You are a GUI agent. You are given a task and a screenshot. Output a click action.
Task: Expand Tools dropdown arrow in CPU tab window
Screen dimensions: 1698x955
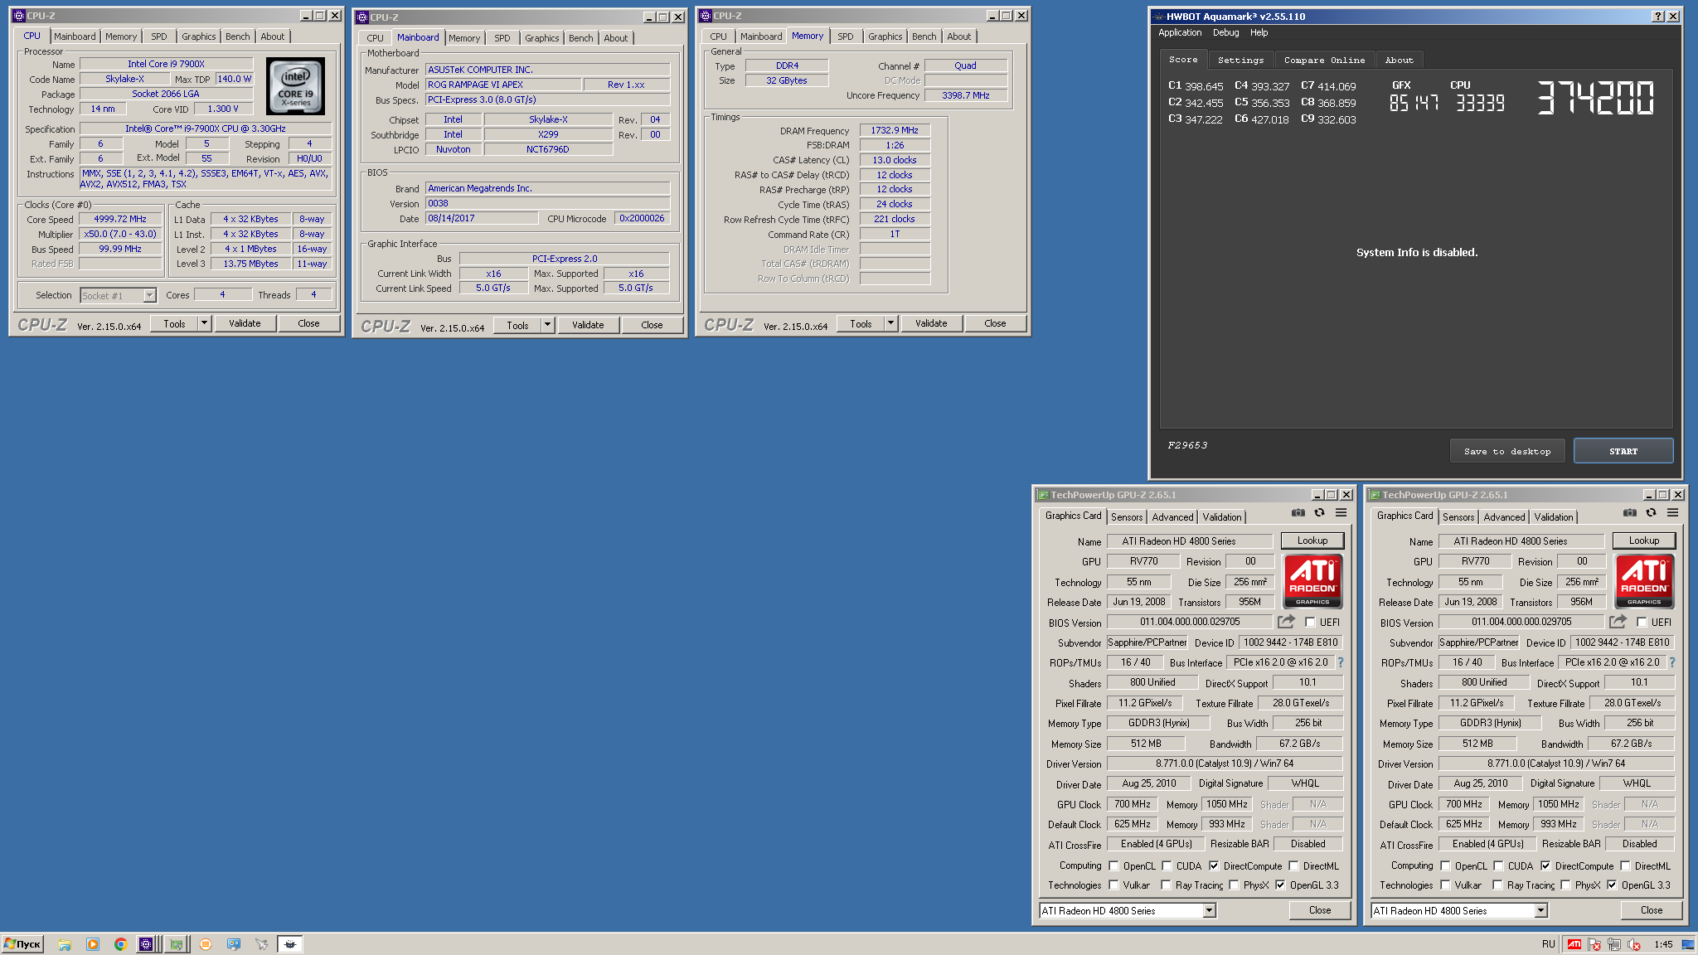[x=204, y=323]
